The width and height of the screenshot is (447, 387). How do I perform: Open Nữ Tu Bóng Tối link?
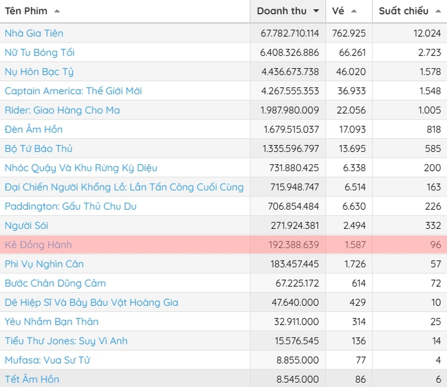click(x=39, y=52)
